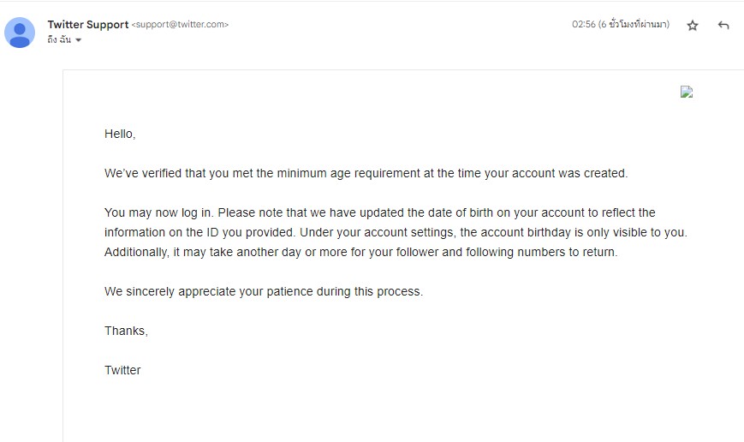Viewport: 744px width, 442px height.
Task: Click the sentence about minimum age requirement
Action: click(x=366, y=173)
